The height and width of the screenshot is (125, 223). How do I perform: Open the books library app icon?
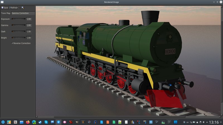coord(132,122)
